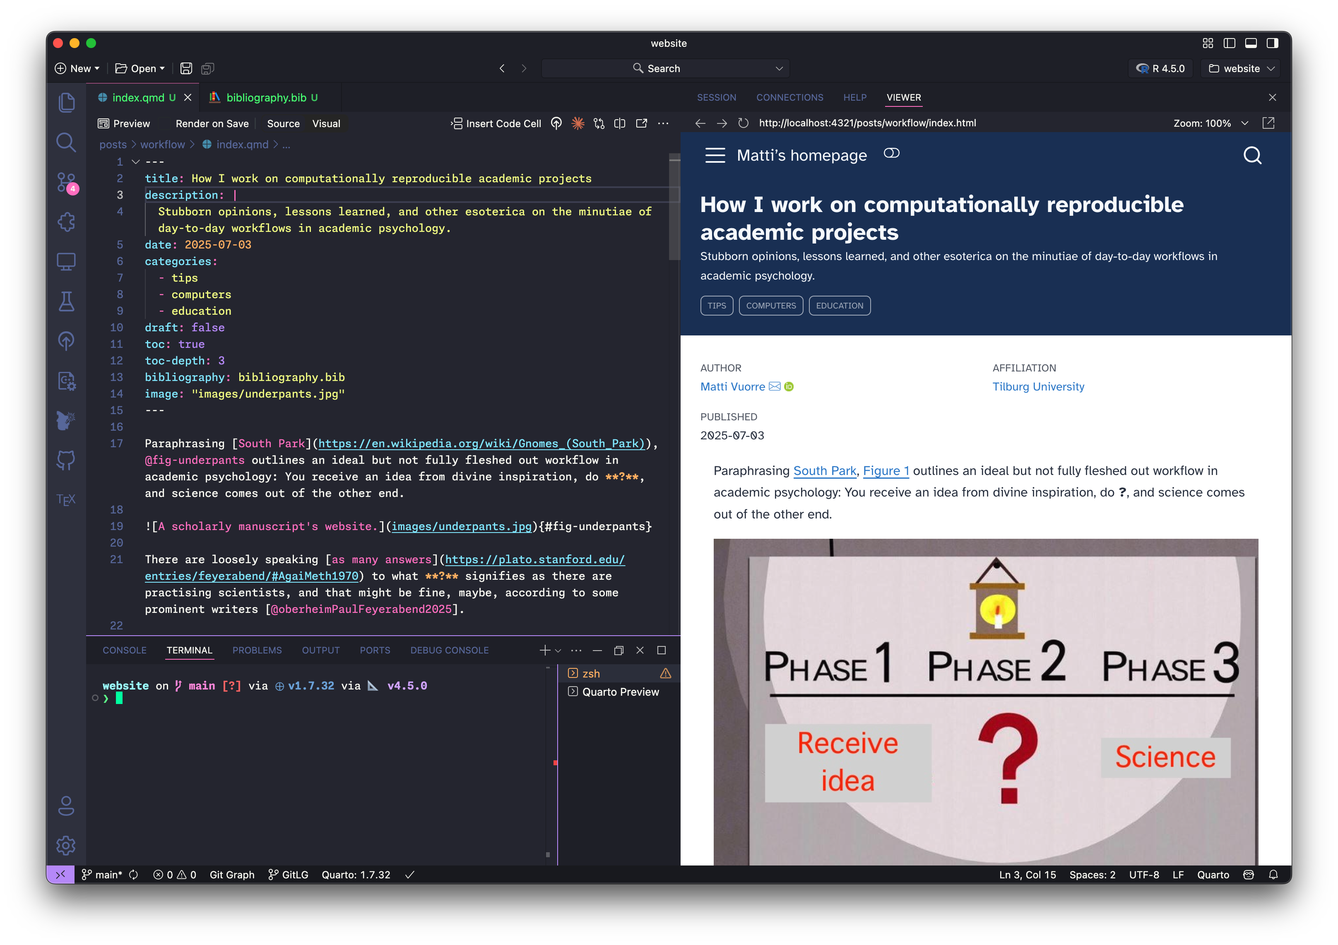Switch to the OUTPUT panel tab
The image size is (1338, 945).
pyautogui.click(x=320, y=650)
